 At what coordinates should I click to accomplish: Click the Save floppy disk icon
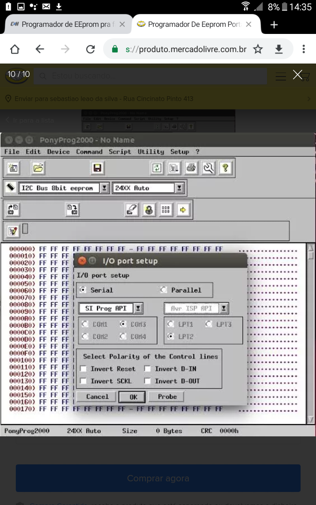[97, 168]
